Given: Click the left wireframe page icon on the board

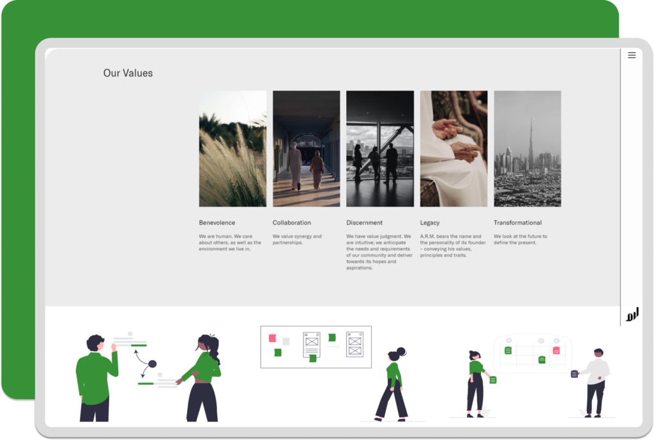Looking at the screenshot, I should click(312, 344).
